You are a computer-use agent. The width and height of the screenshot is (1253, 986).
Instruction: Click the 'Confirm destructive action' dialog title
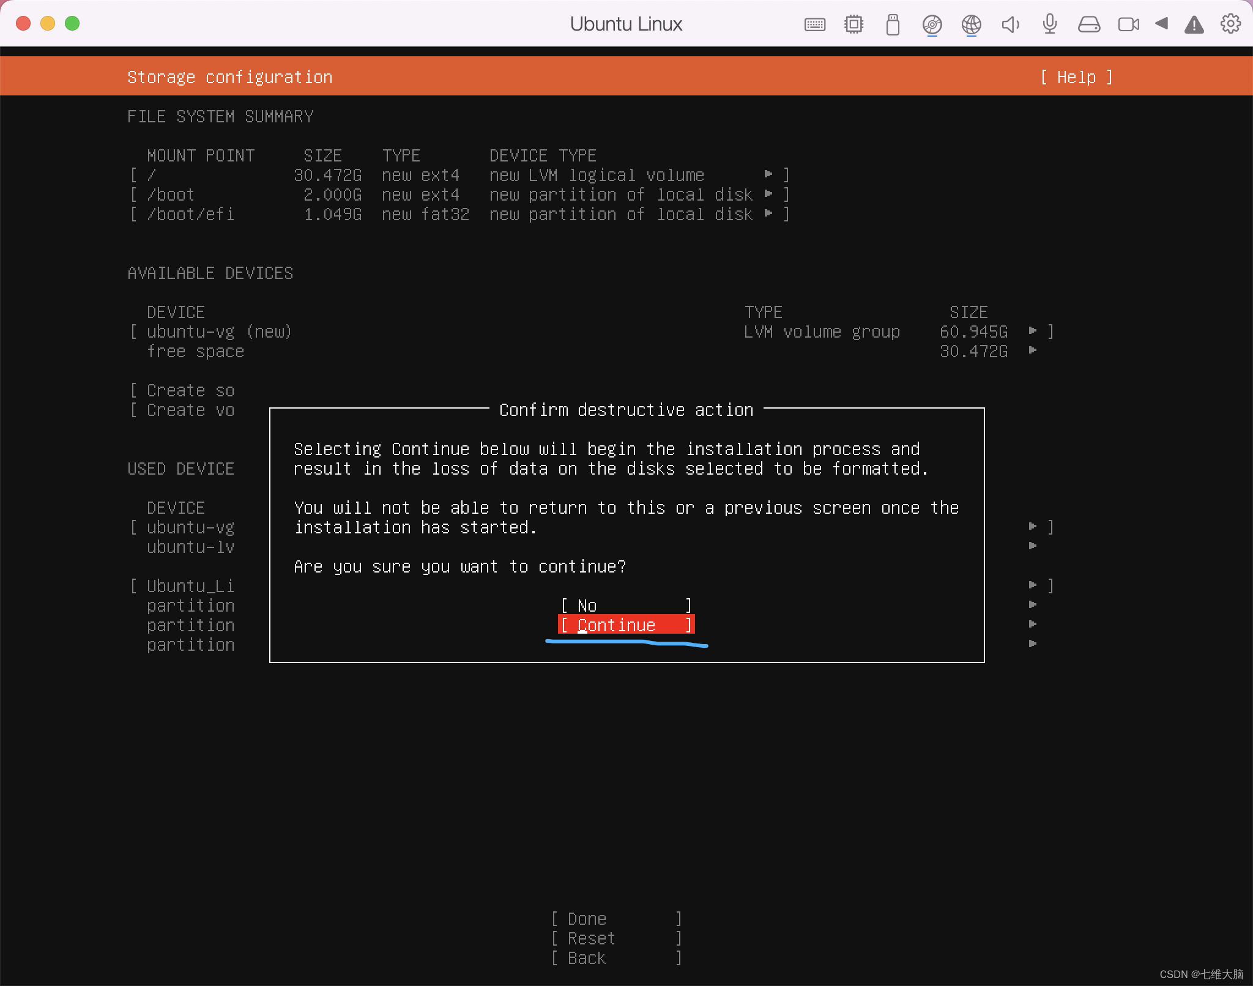[626, 410]
